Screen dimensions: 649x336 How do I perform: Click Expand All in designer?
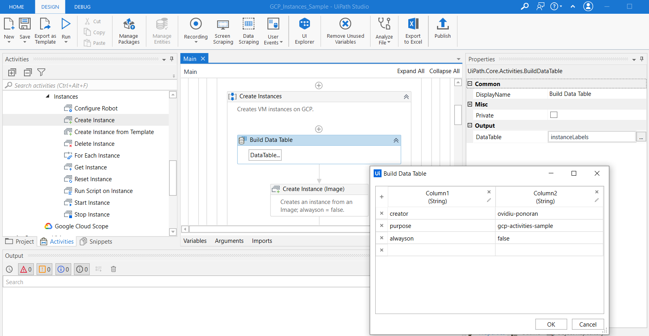pos(411,71)
